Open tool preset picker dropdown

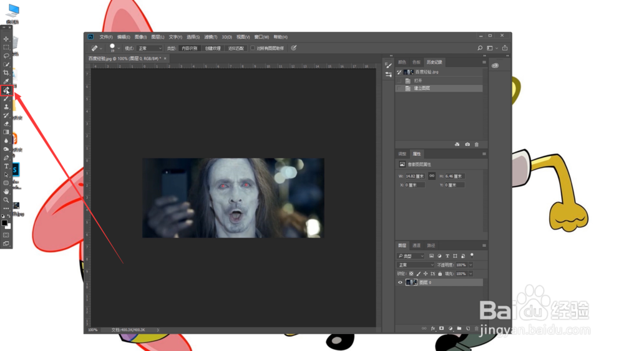tap(101, 49)
